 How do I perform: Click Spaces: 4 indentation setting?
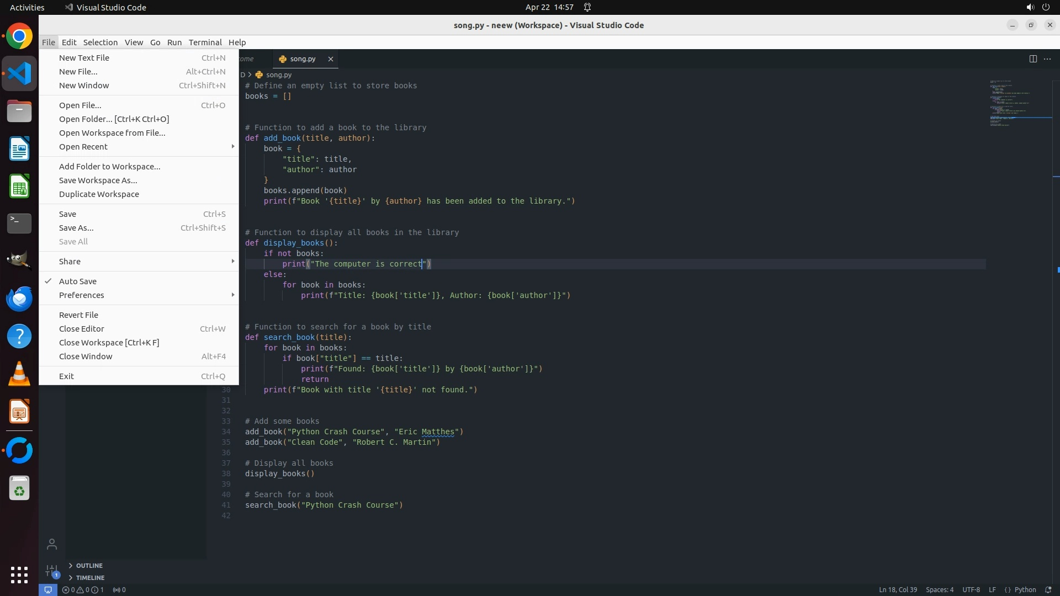939,589
